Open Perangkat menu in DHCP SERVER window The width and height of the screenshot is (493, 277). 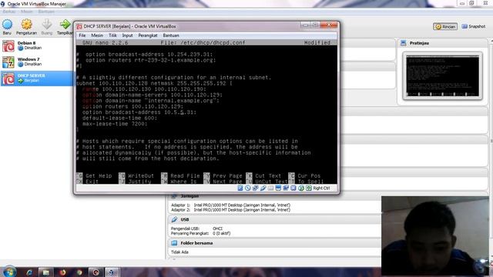point(148,35)
